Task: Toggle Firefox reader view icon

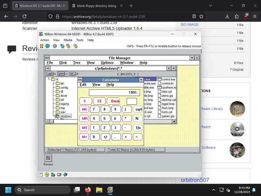Action: (194, 16)
